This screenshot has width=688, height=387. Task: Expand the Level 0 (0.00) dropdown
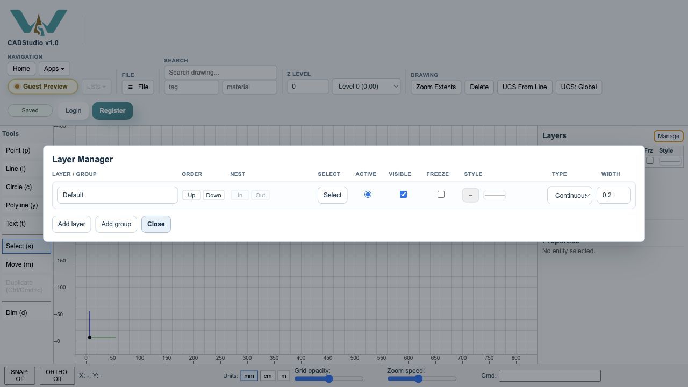pyautogui.click(x=367, y=87)
